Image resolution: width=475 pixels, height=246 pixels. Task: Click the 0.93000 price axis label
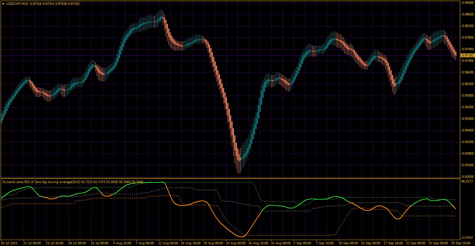[467, 177]
